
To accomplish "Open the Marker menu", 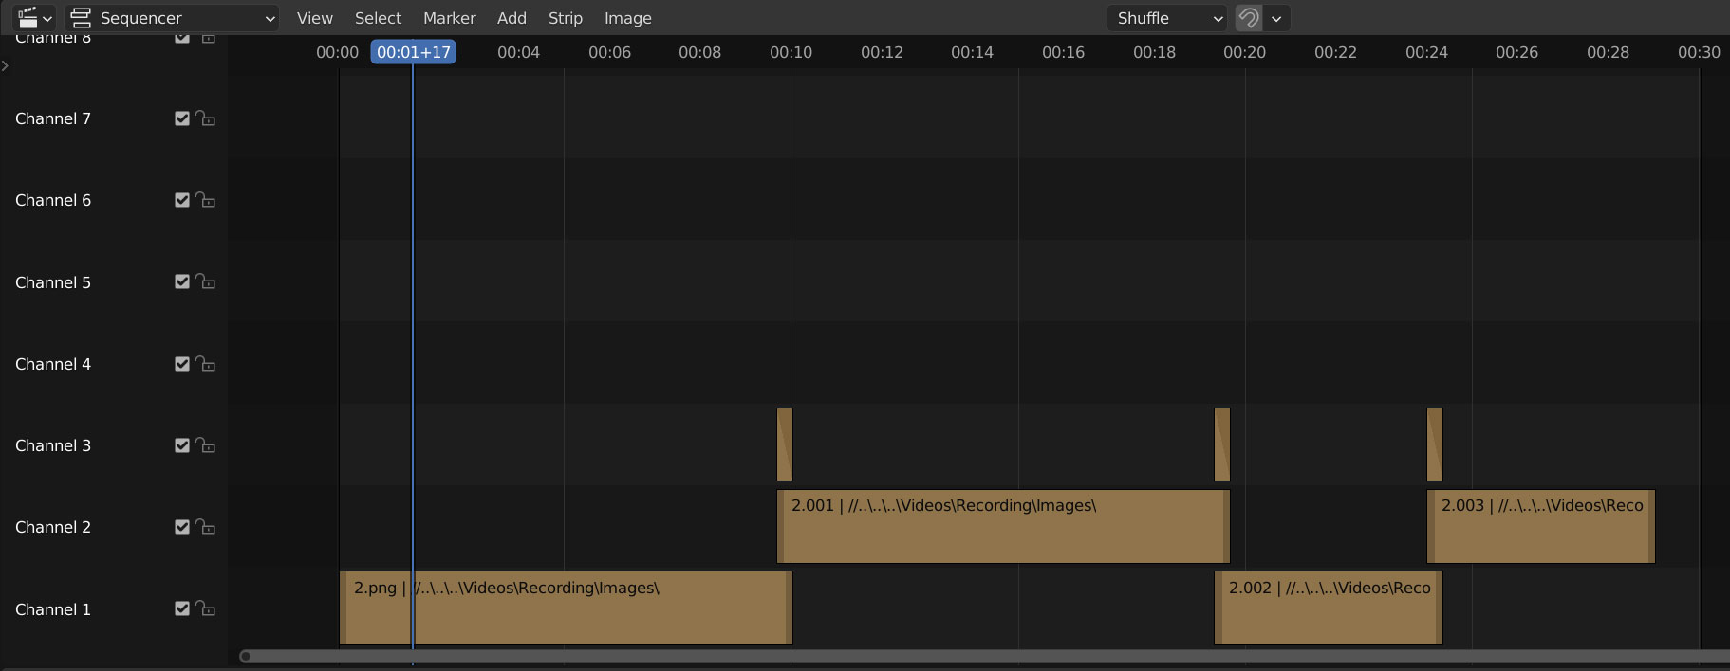I will point(450,18).
